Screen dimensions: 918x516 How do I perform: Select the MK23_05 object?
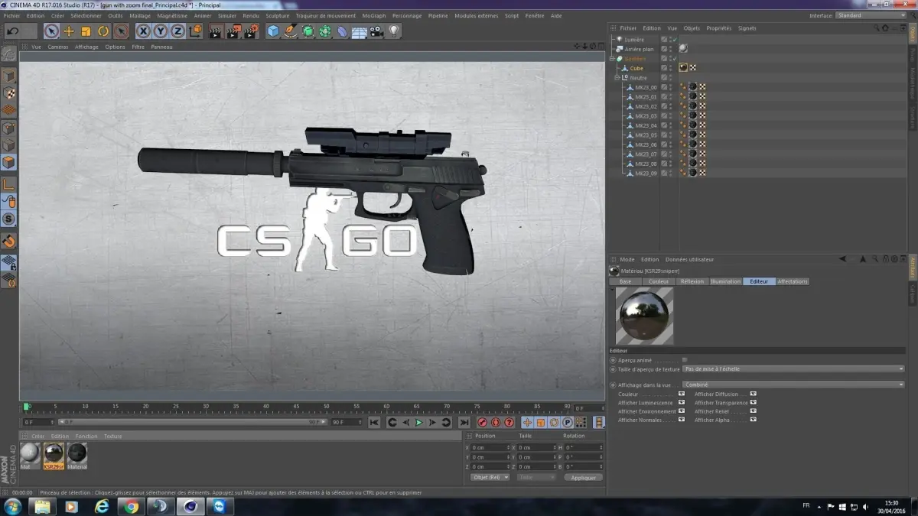tap(646, 135)
